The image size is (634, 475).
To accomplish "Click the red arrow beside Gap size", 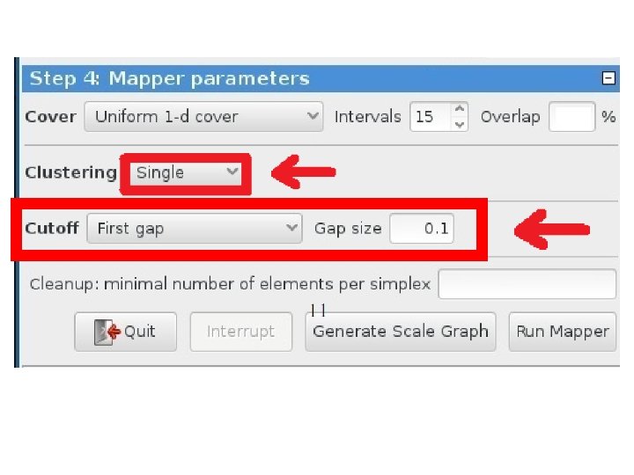I will click(x=551, y=230).
